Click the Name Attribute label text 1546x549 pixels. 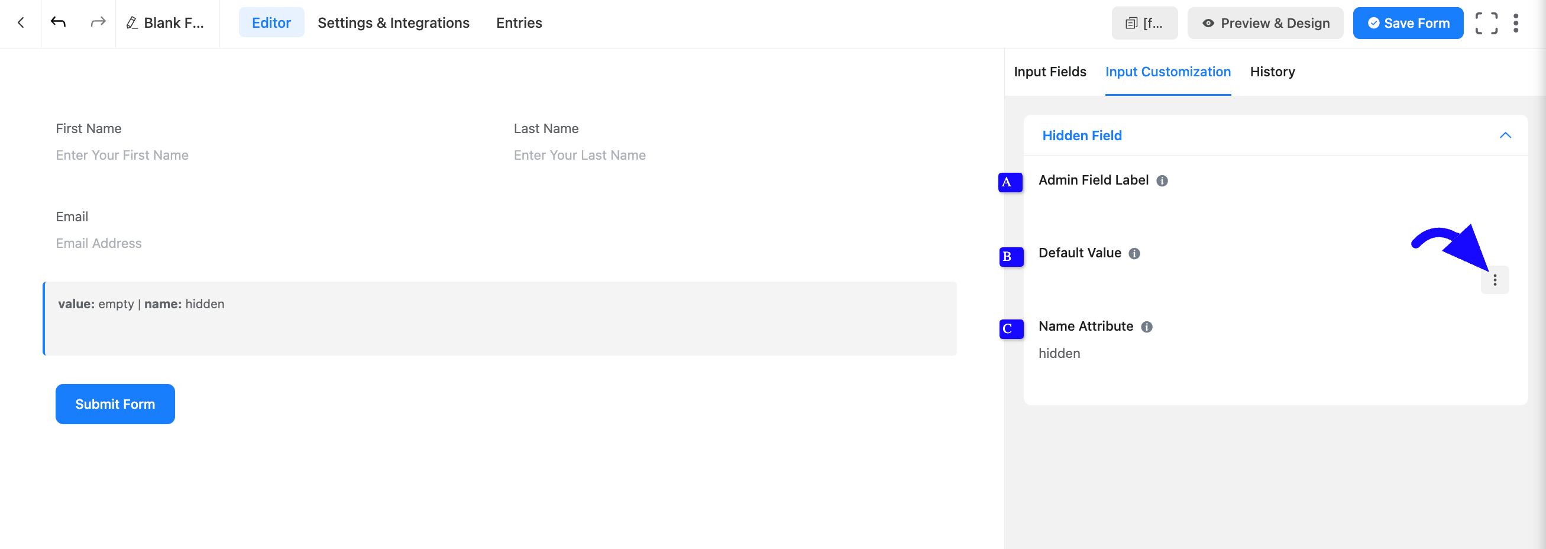(1086, 326)
